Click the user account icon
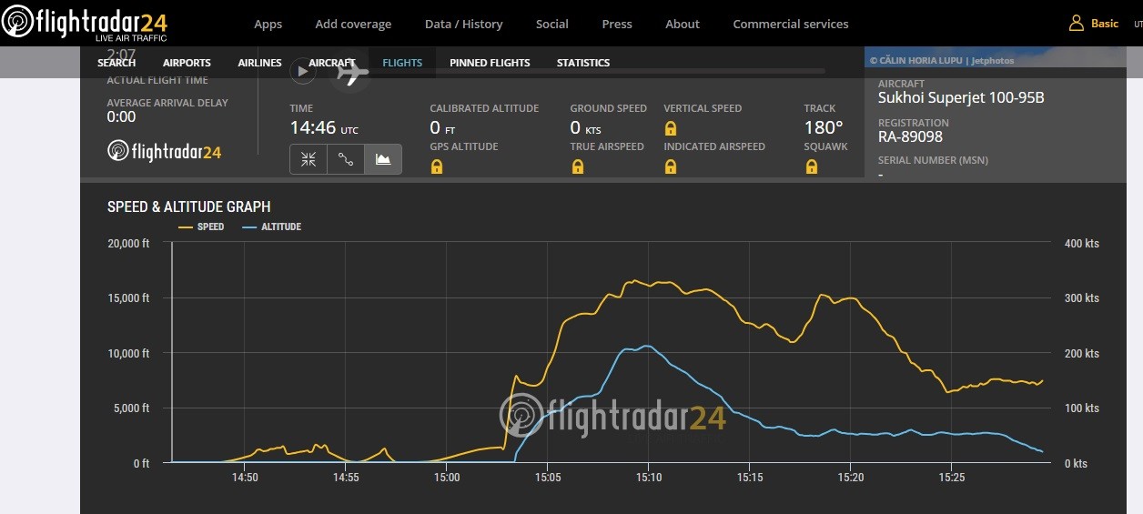The image size is (1143, 514). pyautogui.click(x=1076, y=24)
